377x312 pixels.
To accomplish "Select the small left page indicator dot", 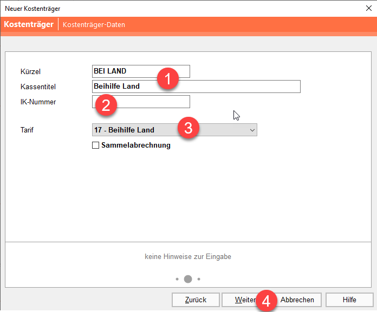I will point(177,279).
